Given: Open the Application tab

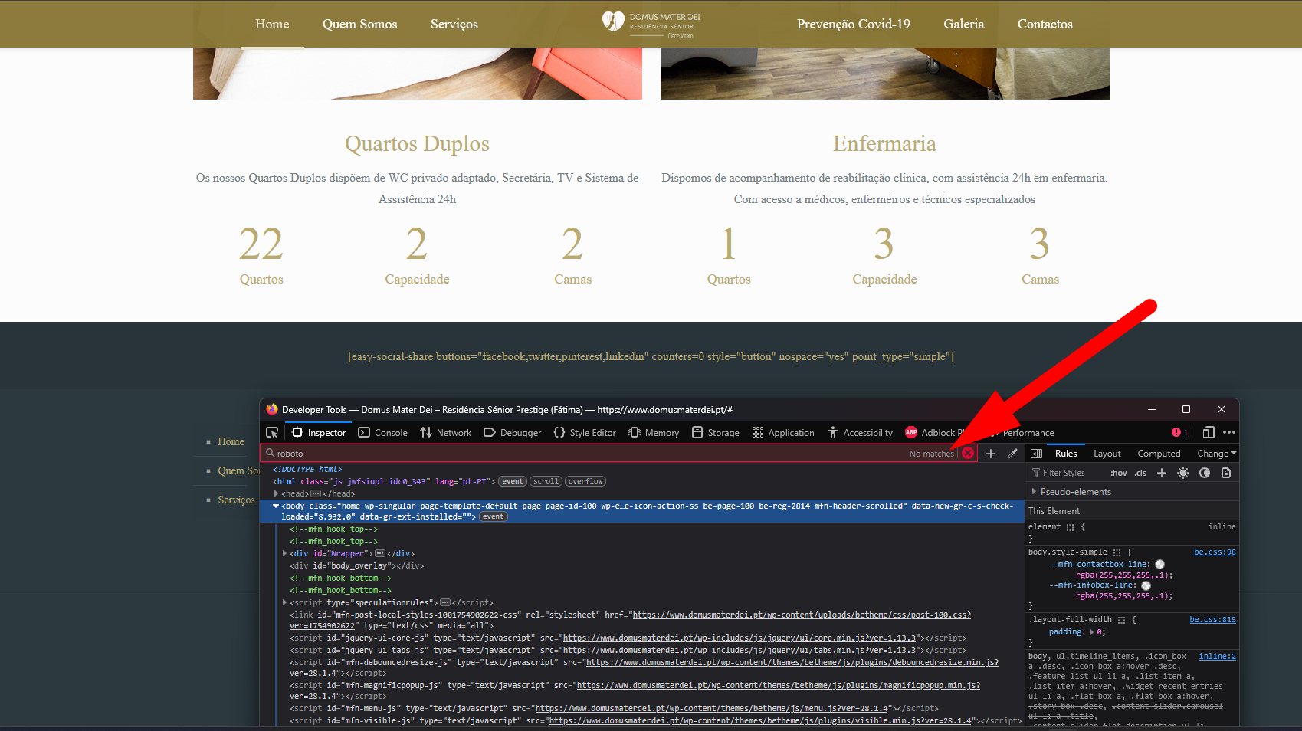Looking at the screenshot, I should 783,433.
